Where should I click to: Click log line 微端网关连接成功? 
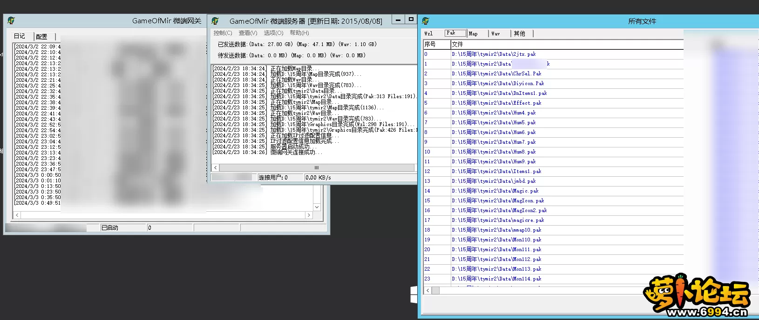pos(267,152)
